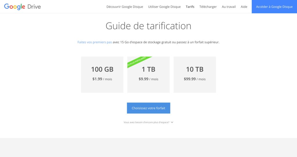
Task: Go to the Télécharger page
Action: click(x=208, y=7)
